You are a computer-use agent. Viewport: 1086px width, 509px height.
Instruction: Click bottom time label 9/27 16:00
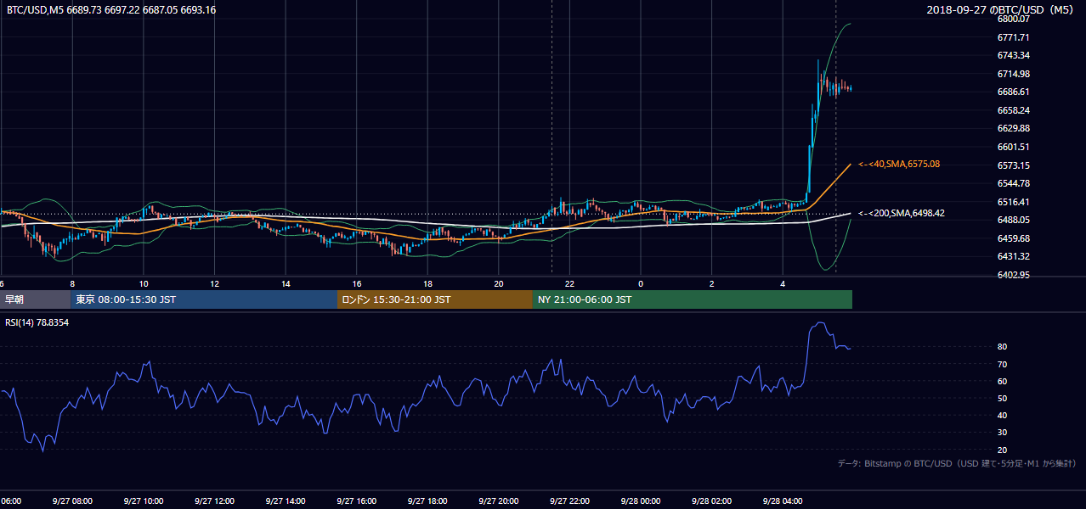coord(356,501)
